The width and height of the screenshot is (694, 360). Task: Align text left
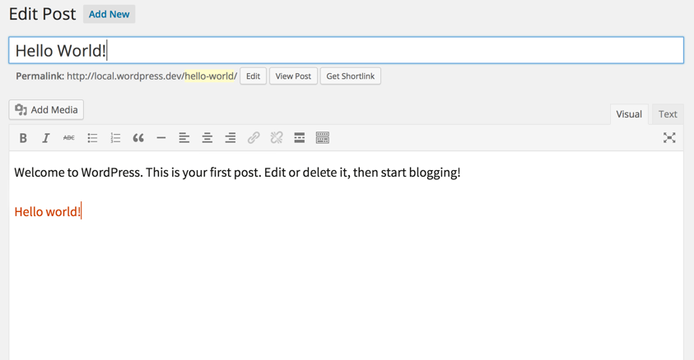point(184,138)
